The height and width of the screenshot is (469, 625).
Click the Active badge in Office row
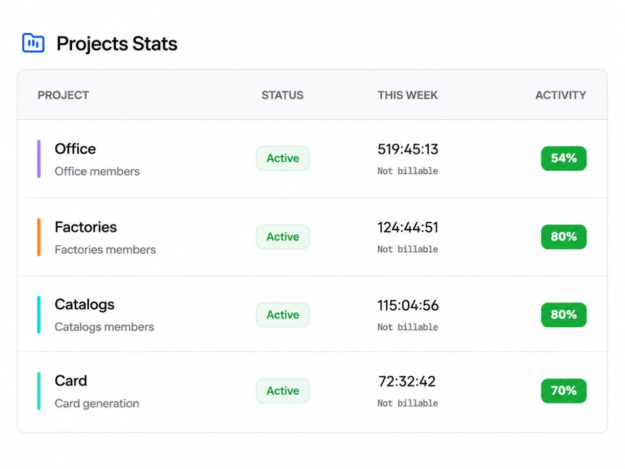coord(283,158)
